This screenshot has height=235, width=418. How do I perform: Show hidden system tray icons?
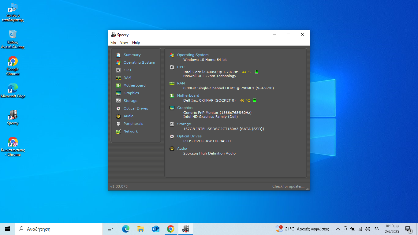tap(338, 229)
